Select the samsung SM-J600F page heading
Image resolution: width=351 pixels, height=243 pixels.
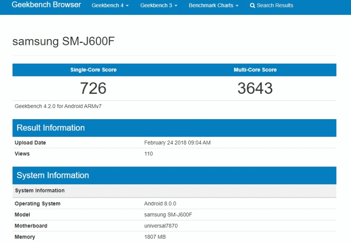tap(64, 41)
